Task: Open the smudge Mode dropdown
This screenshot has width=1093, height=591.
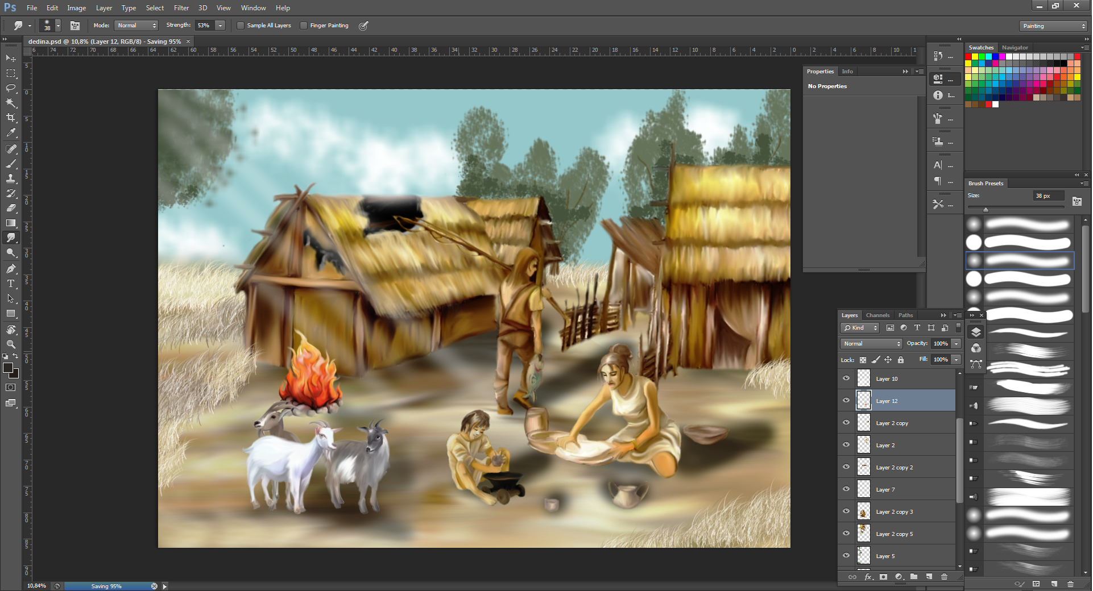Action: pos(136,26)
